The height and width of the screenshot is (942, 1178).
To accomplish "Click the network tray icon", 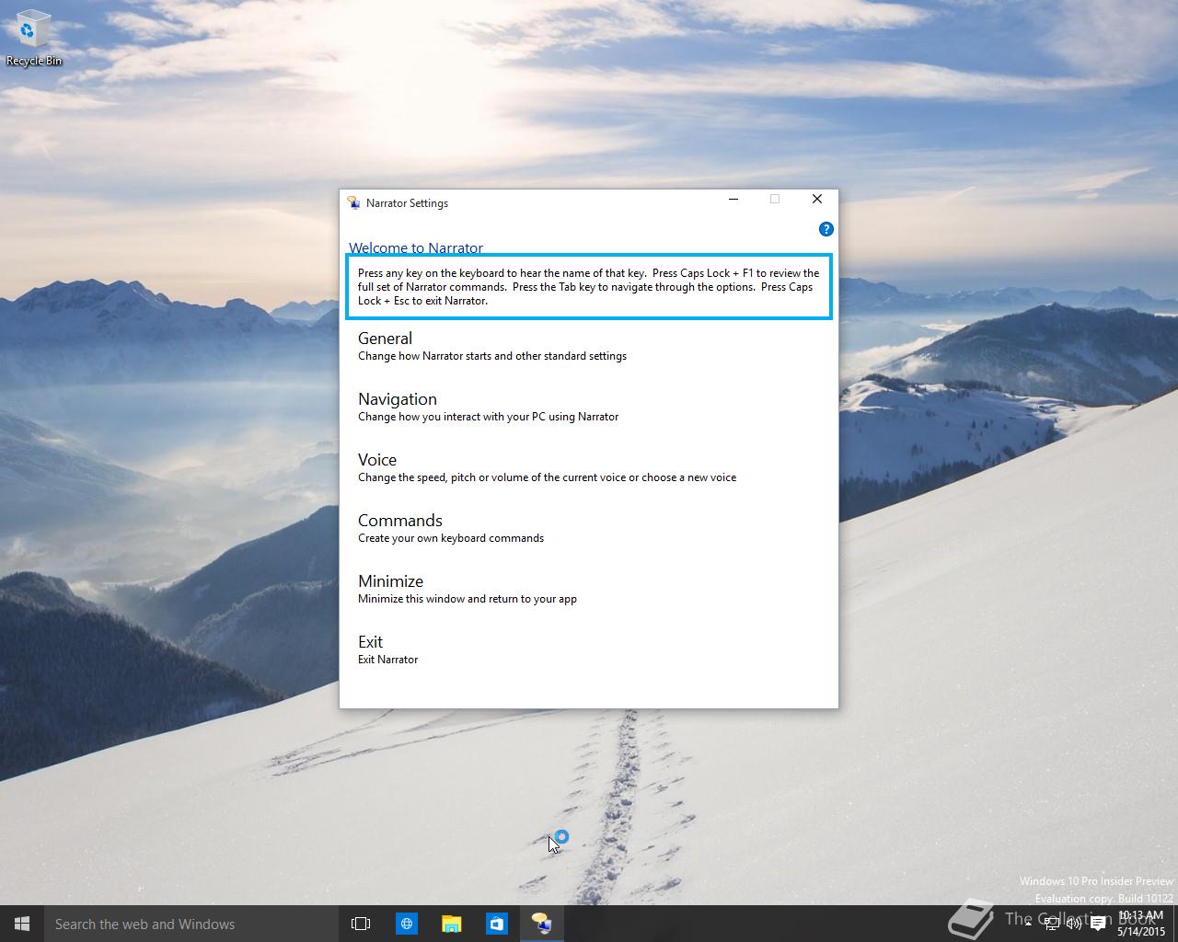I will pyautogui.click(x=1052, y=924).
